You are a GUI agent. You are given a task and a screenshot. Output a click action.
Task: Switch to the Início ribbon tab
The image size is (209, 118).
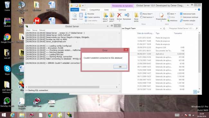83,10
